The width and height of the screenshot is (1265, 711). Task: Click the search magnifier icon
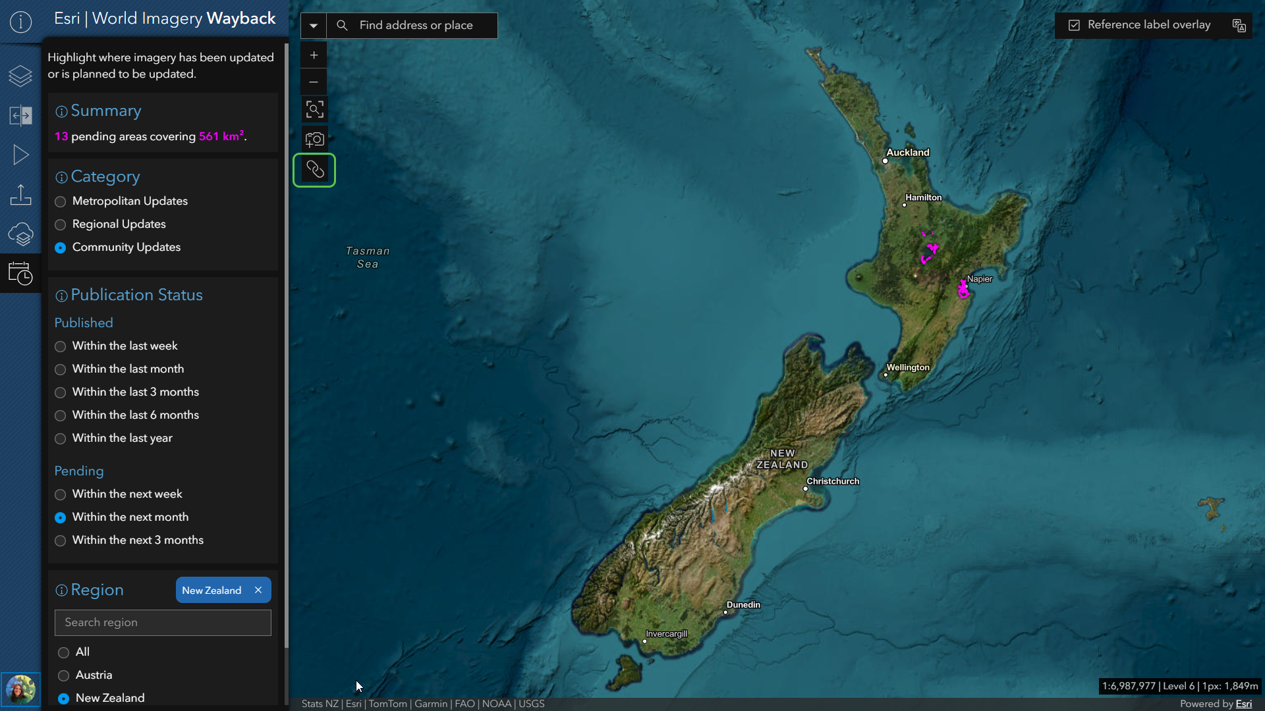click(x=342, y=25)
